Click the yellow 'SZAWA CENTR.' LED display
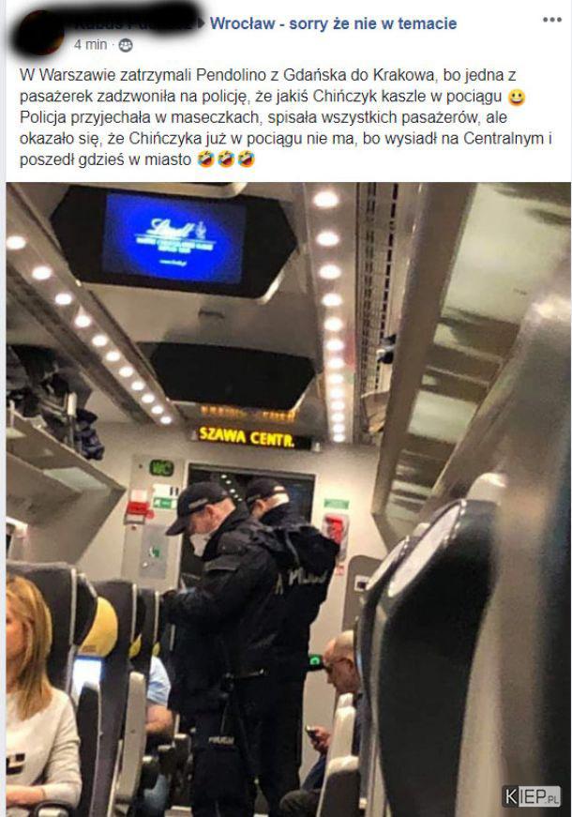 (x=247, y=436)
